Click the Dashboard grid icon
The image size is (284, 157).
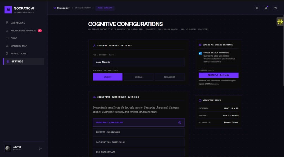coord(7,23)
